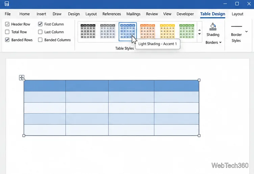This screenshot has width=254, height=174.
Task: Click first cell in second table row
Action: (x=45, y=97)
